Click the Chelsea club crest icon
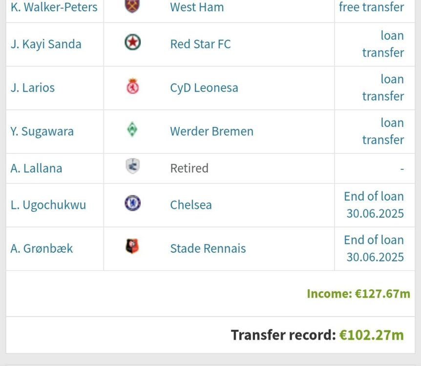The width and height of the screenshot is (421, 366). [132, 203]
